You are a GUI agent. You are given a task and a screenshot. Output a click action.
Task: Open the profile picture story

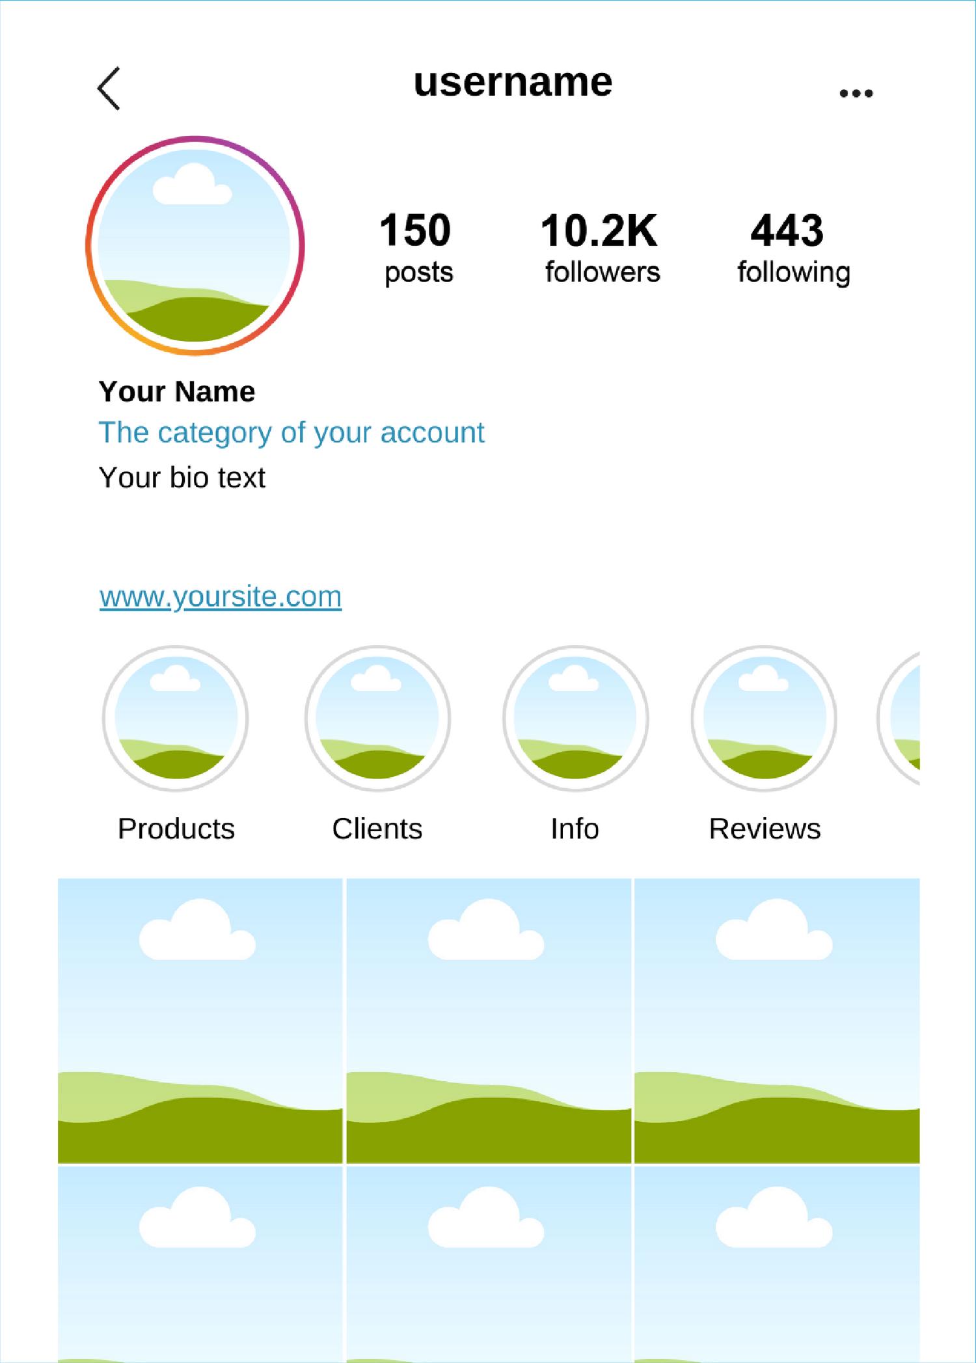195,246
